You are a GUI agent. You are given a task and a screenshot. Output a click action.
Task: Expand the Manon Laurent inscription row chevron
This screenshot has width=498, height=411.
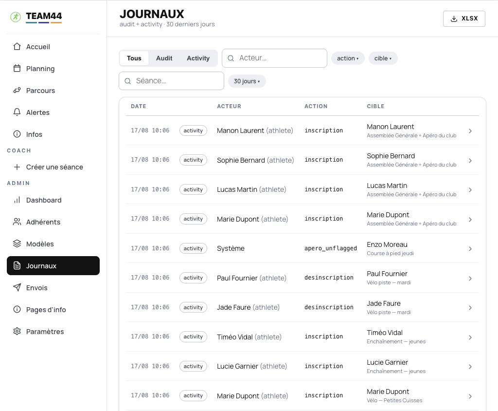tap(470, 131)
